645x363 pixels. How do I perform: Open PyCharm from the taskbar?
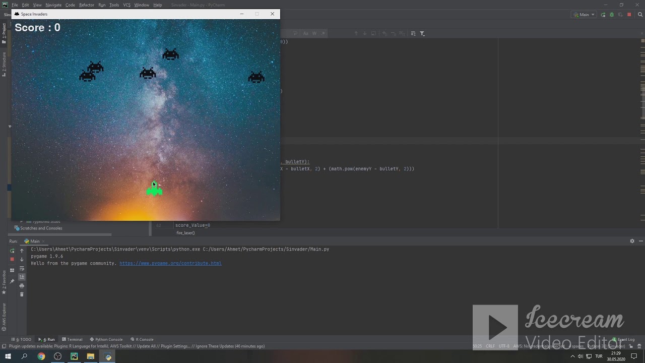pyautogui.click(x=74, y=356)
